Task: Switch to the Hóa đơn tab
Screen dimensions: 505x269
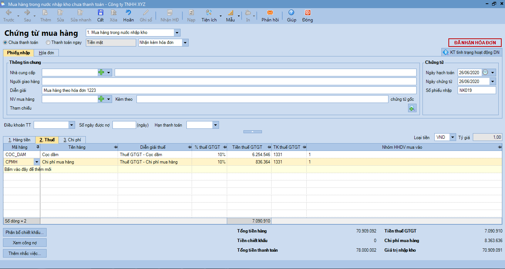Action: [47, 53]
